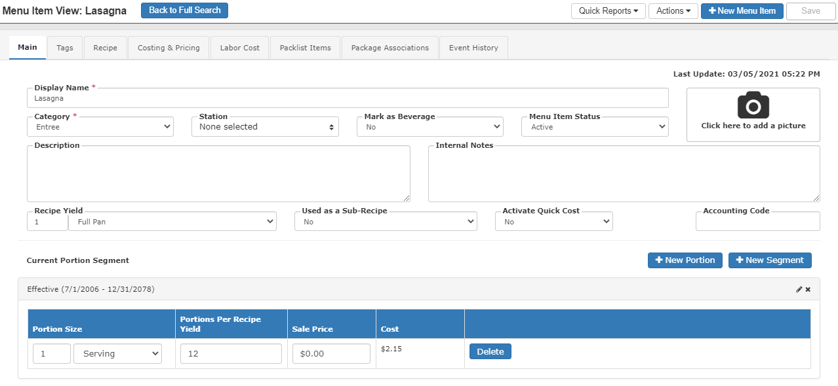Expand the Mark as Beverage dropdown
838x386 pixels.
click(x=430, y=127)
